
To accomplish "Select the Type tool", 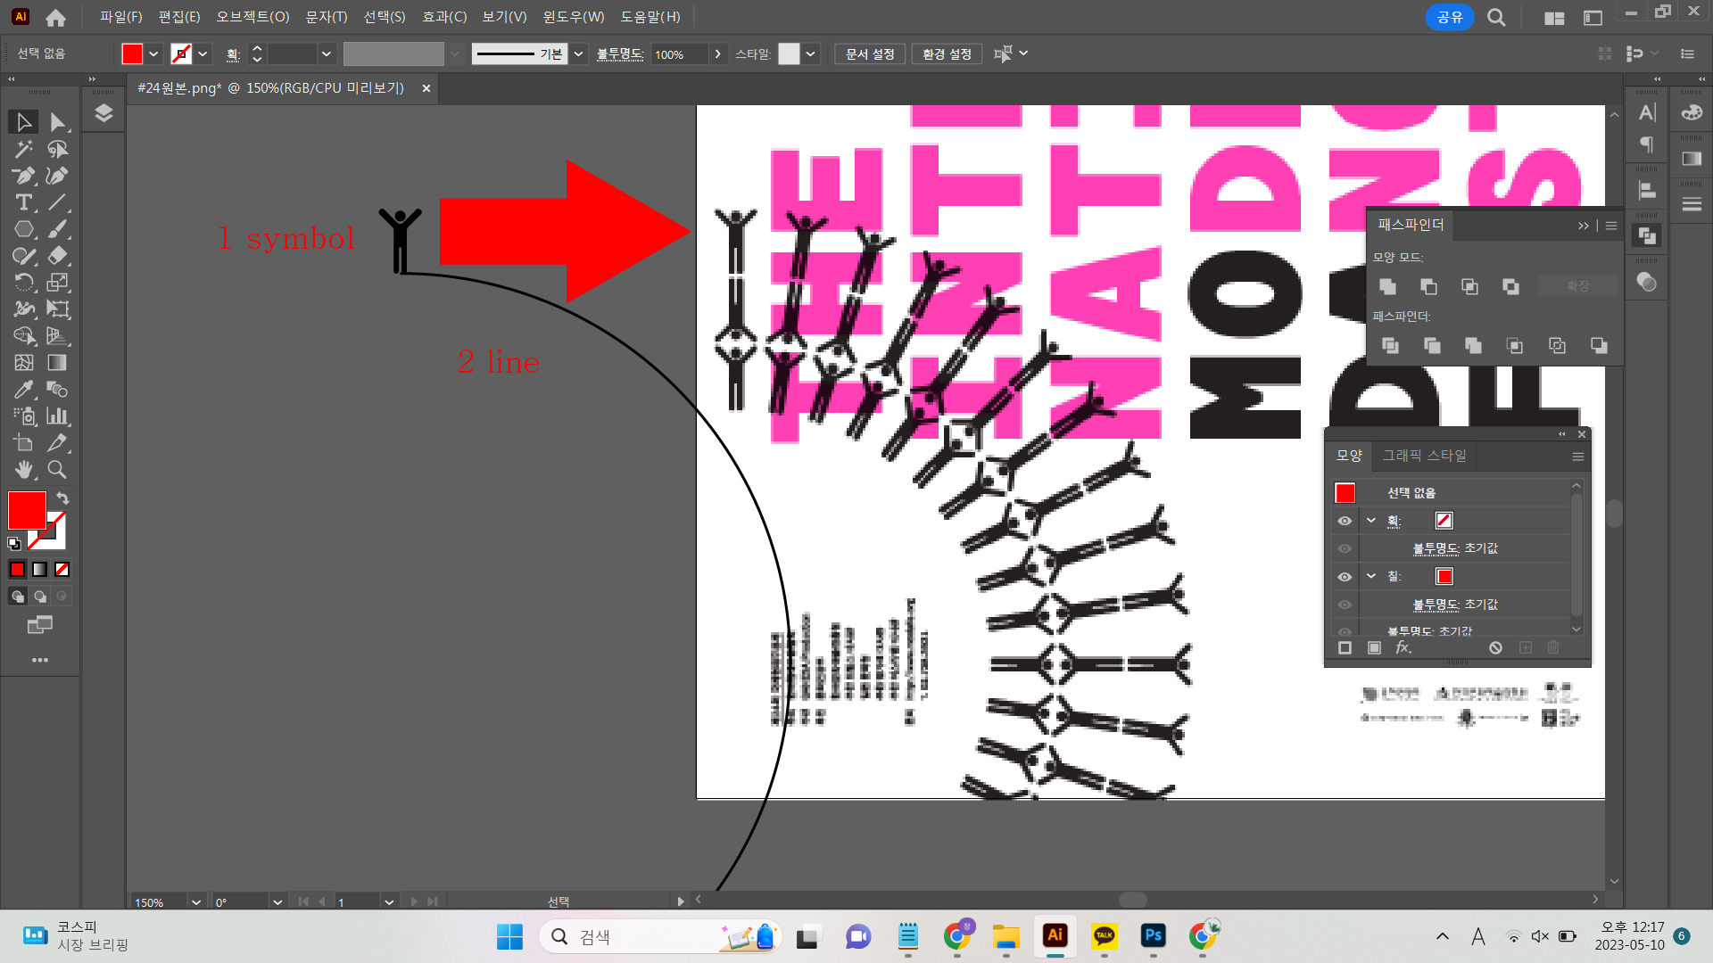I will (x=22, y=202).
